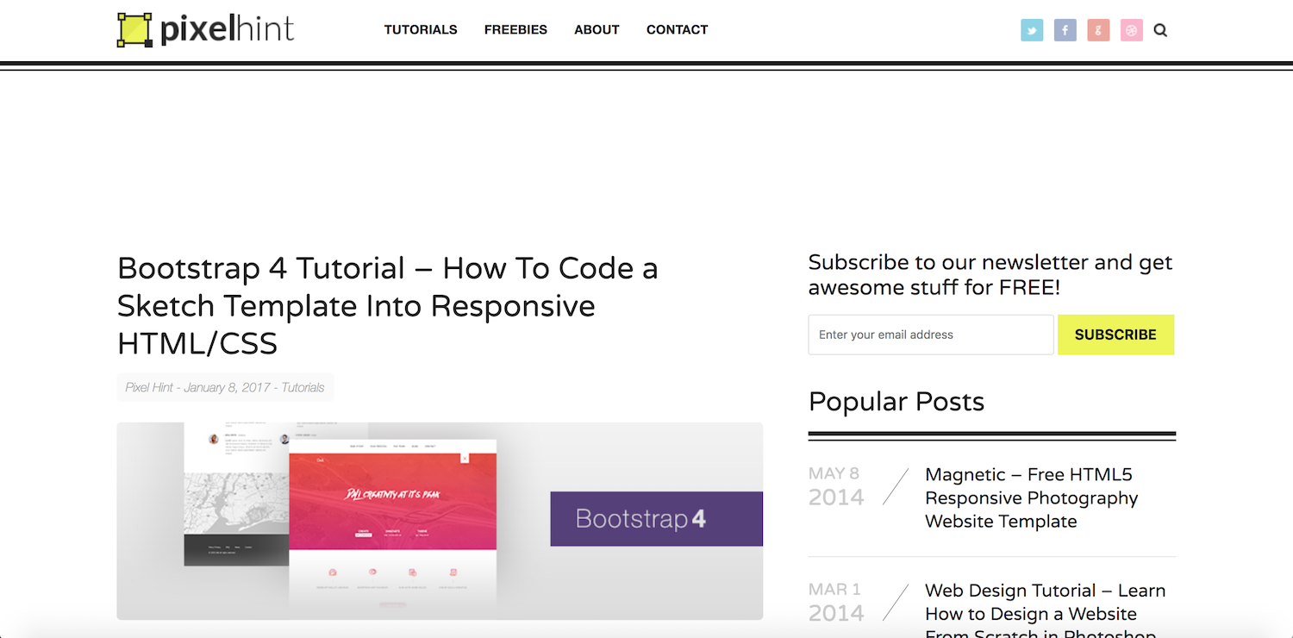1293x638 pixels.
Task: Open the Dribbble social icon
Action: [x=1132, y=30]
